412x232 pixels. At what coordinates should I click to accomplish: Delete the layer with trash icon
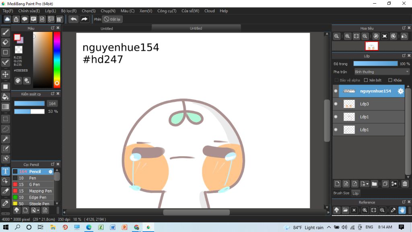point(405,184)
